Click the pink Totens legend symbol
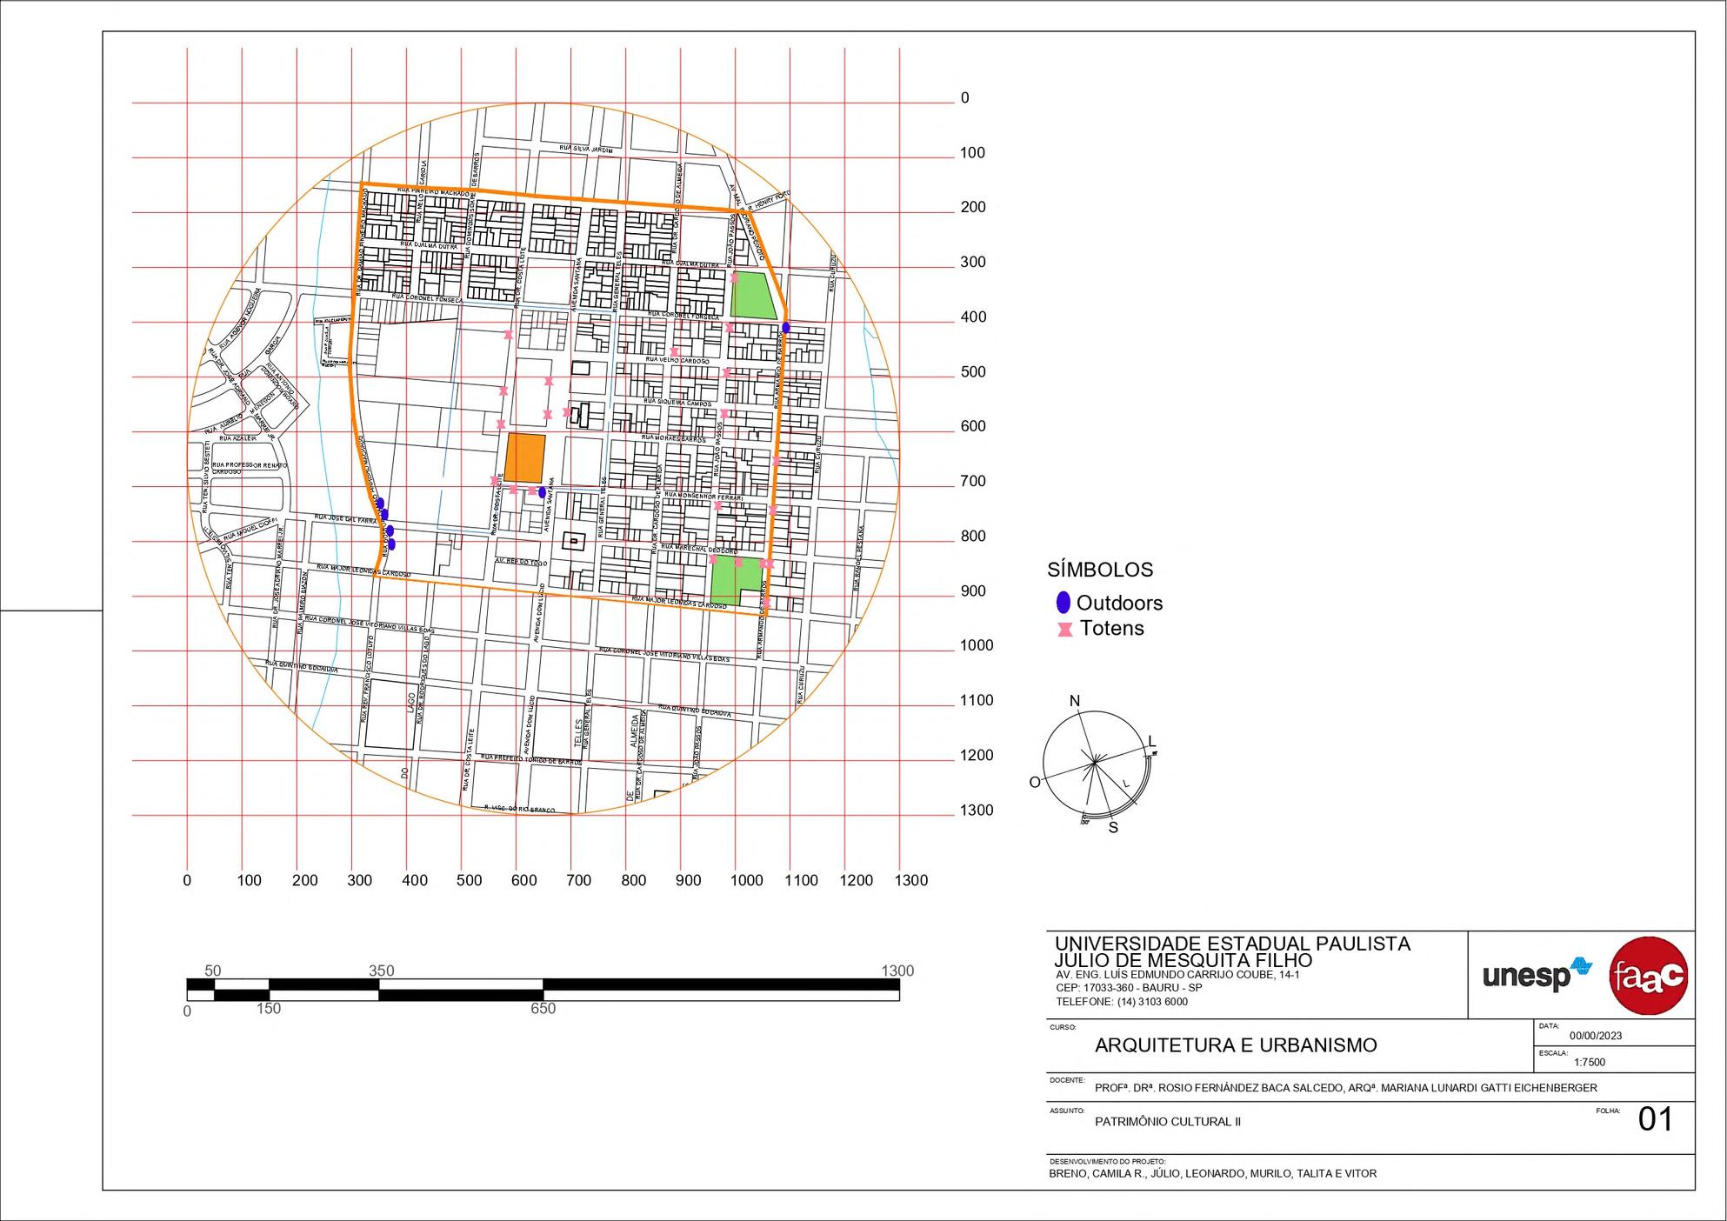 pos(1064,629)
